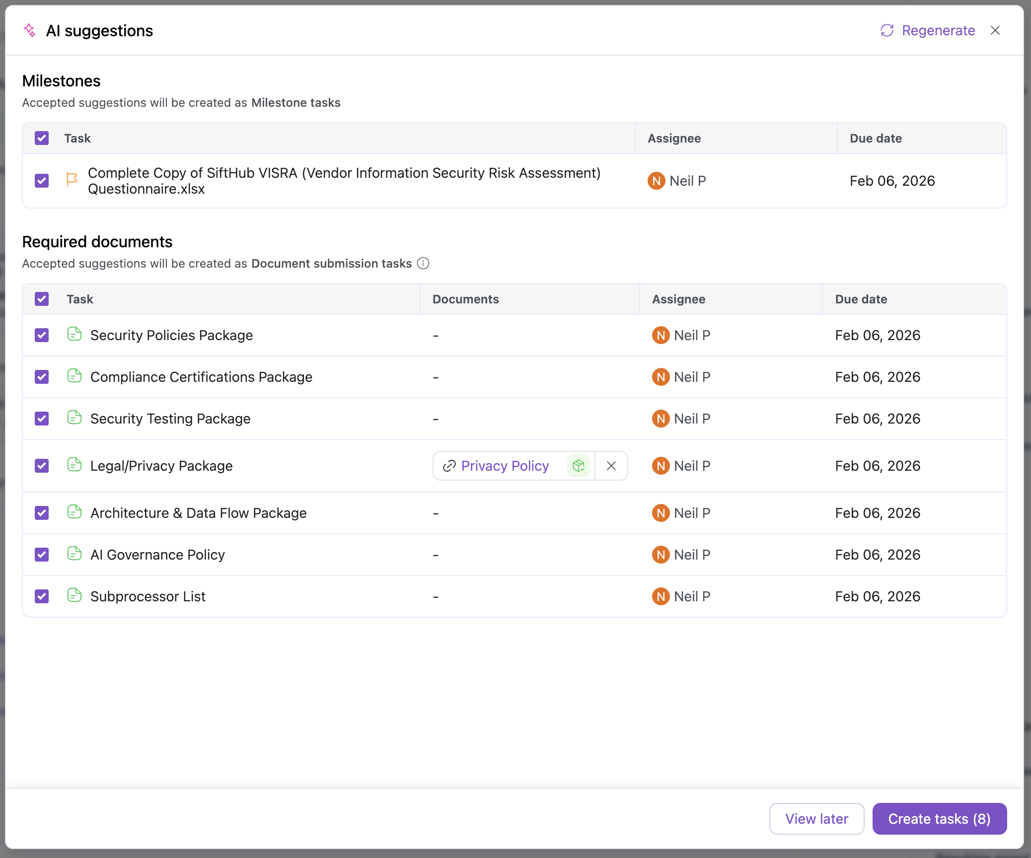
Task: Click Create tasks (8) button
Action: [939, 819]
